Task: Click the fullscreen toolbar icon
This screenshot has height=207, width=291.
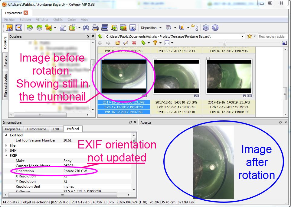Action: (19, 28)
